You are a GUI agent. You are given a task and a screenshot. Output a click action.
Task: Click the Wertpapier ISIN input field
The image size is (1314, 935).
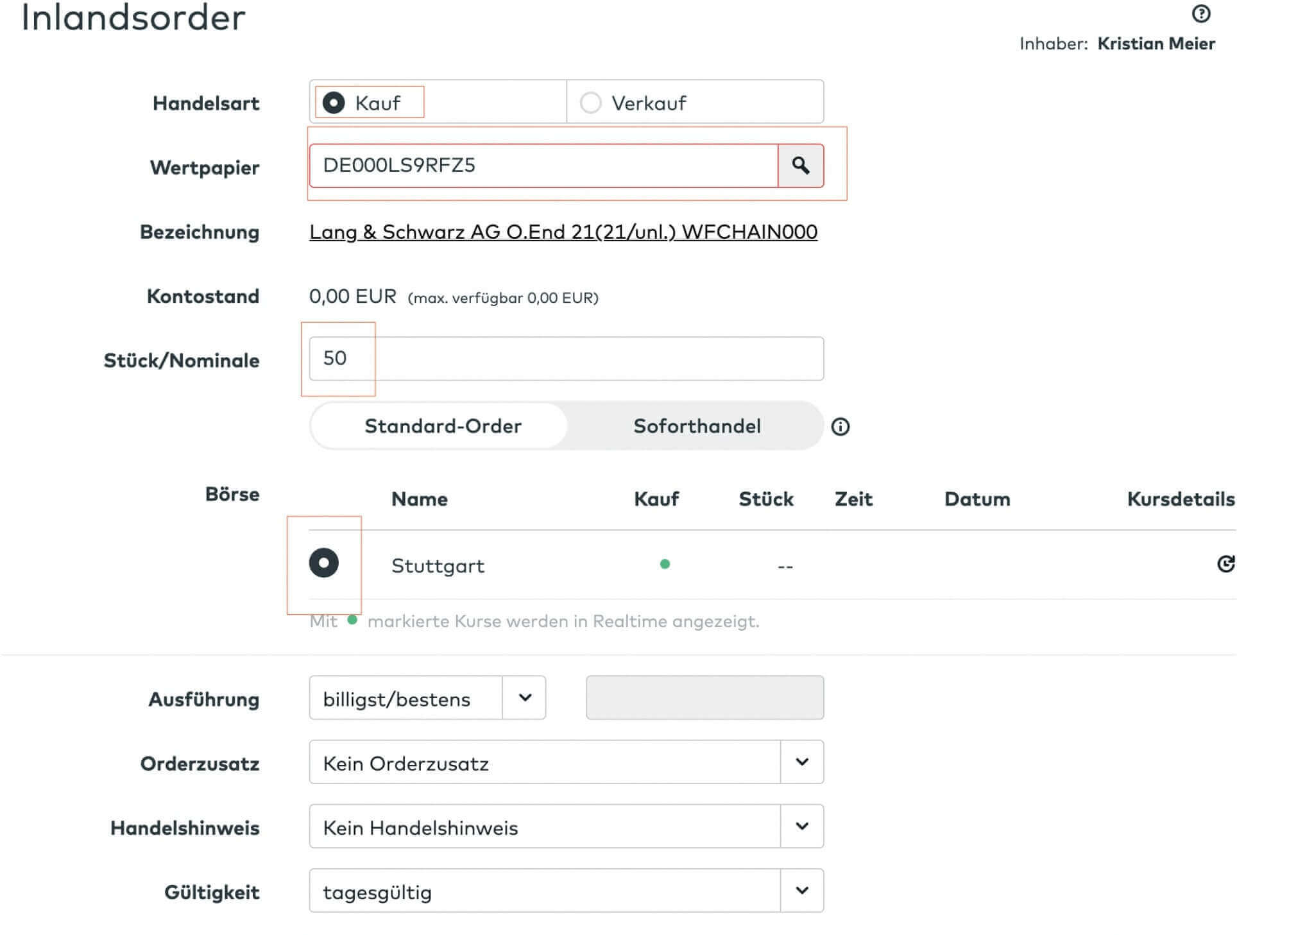543,166
